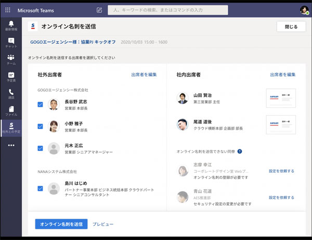Open the 通話 calls icon

coord(11,94)
